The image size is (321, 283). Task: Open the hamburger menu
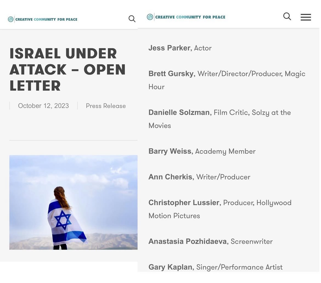point(306,17)
